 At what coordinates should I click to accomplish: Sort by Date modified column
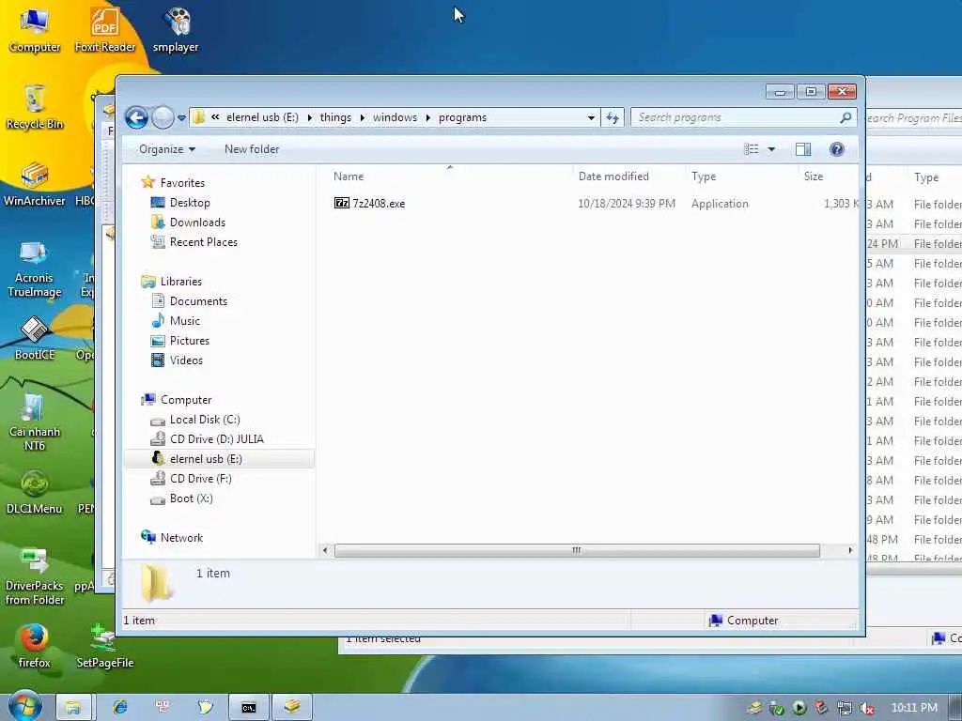click(628, 176)
